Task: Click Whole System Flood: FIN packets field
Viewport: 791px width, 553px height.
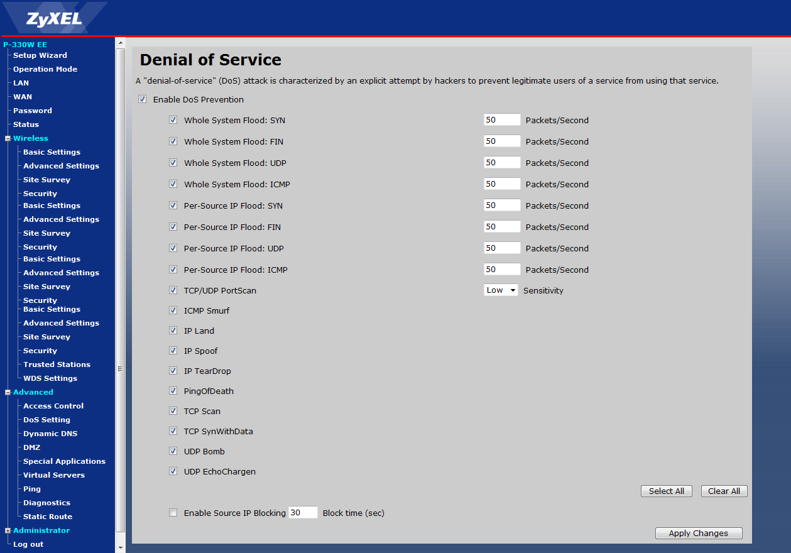Action: tap(502, 141)
